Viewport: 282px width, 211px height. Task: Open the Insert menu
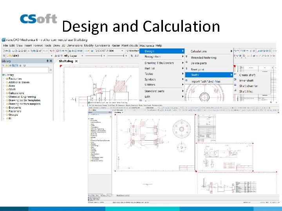28,46
